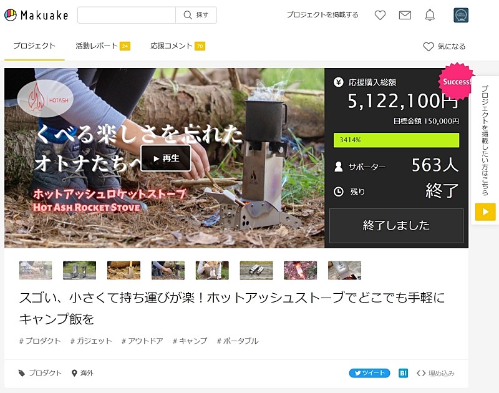The width and height of the screenshot is (499, 393).
Task: Select sixth thumbnail of folded stoves
Action: 256,270
